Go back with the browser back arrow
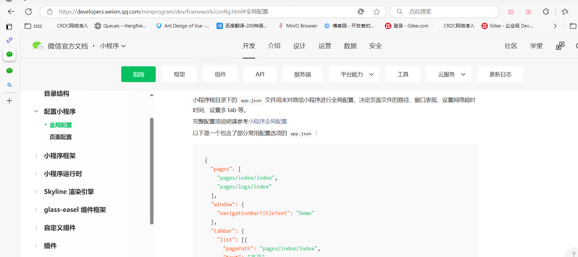578x257 pixels. coord(11,12)
